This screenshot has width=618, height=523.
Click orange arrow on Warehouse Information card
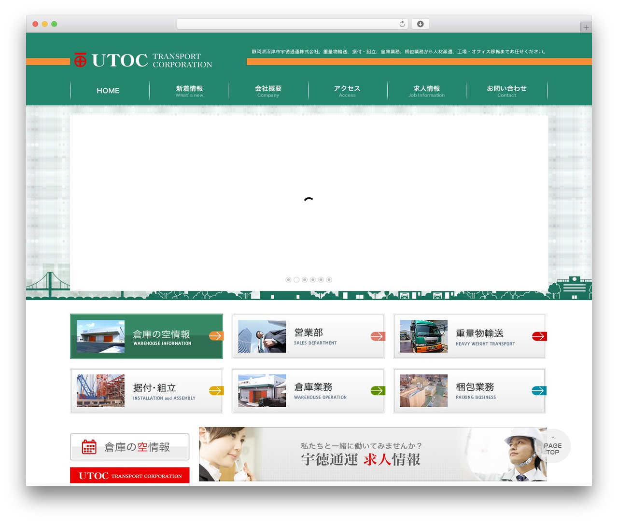(x=216, y=336)
